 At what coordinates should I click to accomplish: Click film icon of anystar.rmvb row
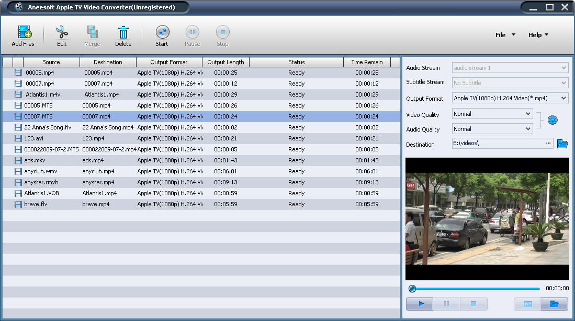coord(18,183)
